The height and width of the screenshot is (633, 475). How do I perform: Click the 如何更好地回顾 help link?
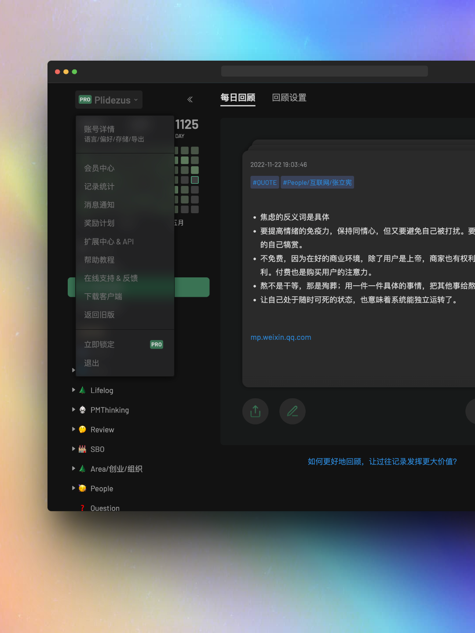click(x=382, y=462)
